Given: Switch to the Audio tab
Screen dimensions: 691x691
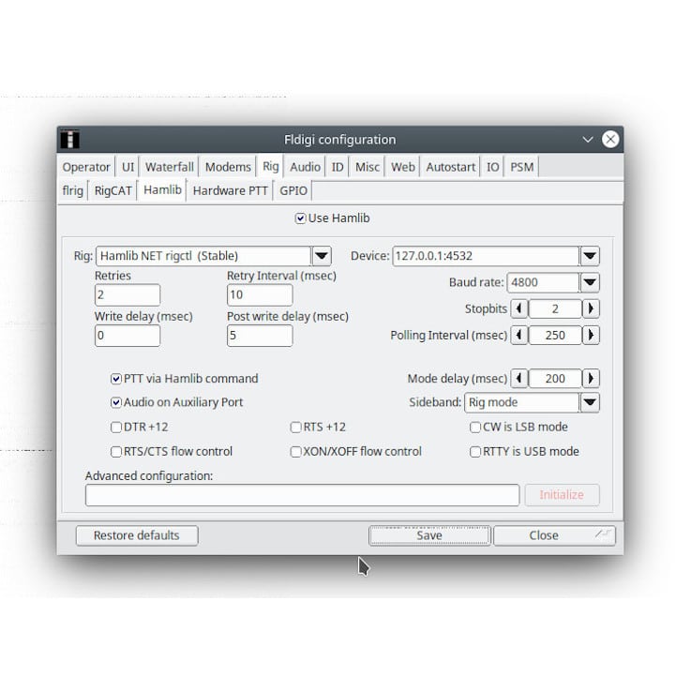Looking at the screenshot, I should pyautogui.click(x=305, y=167).
